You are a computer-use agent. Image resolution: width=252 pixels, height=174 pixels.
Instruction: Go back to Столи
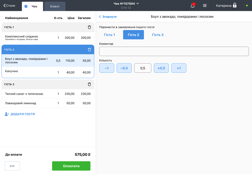[9, 6]
